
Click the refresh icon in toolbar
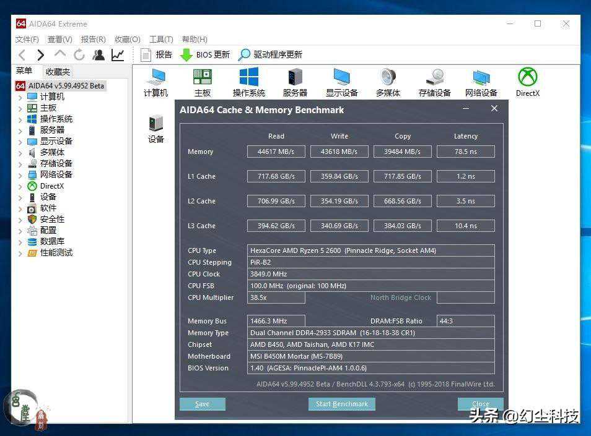79,55
